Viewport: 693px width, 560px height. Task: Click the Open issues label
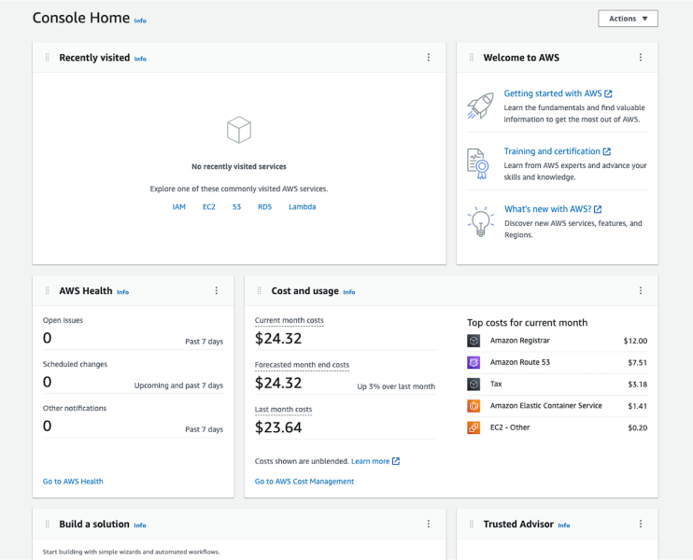63,320
